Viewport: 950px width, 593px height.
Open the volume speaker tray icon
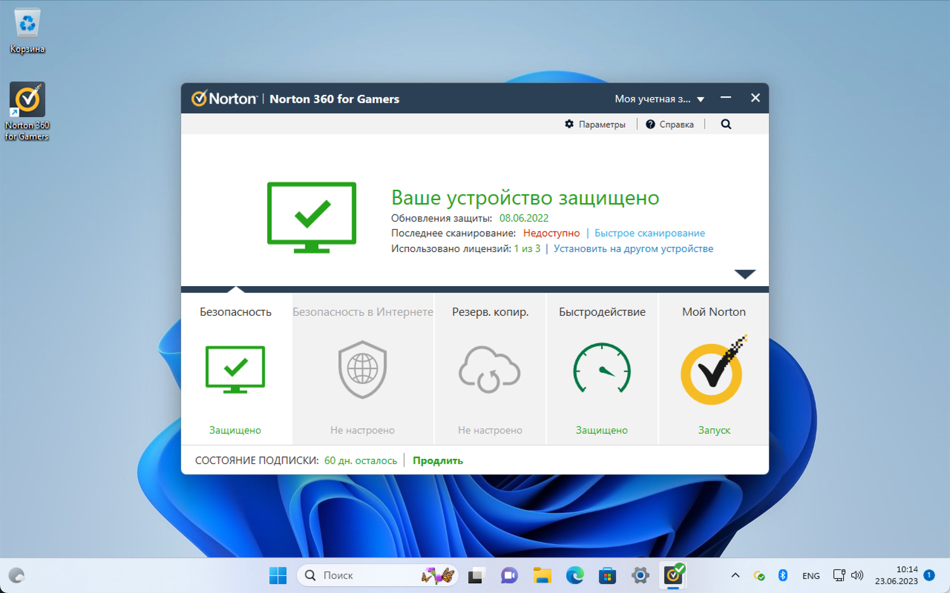click(x=857, y=575)
